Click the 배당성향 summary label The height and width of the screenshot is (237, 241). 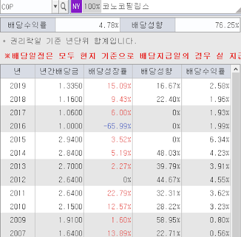(x=147, y=25)
